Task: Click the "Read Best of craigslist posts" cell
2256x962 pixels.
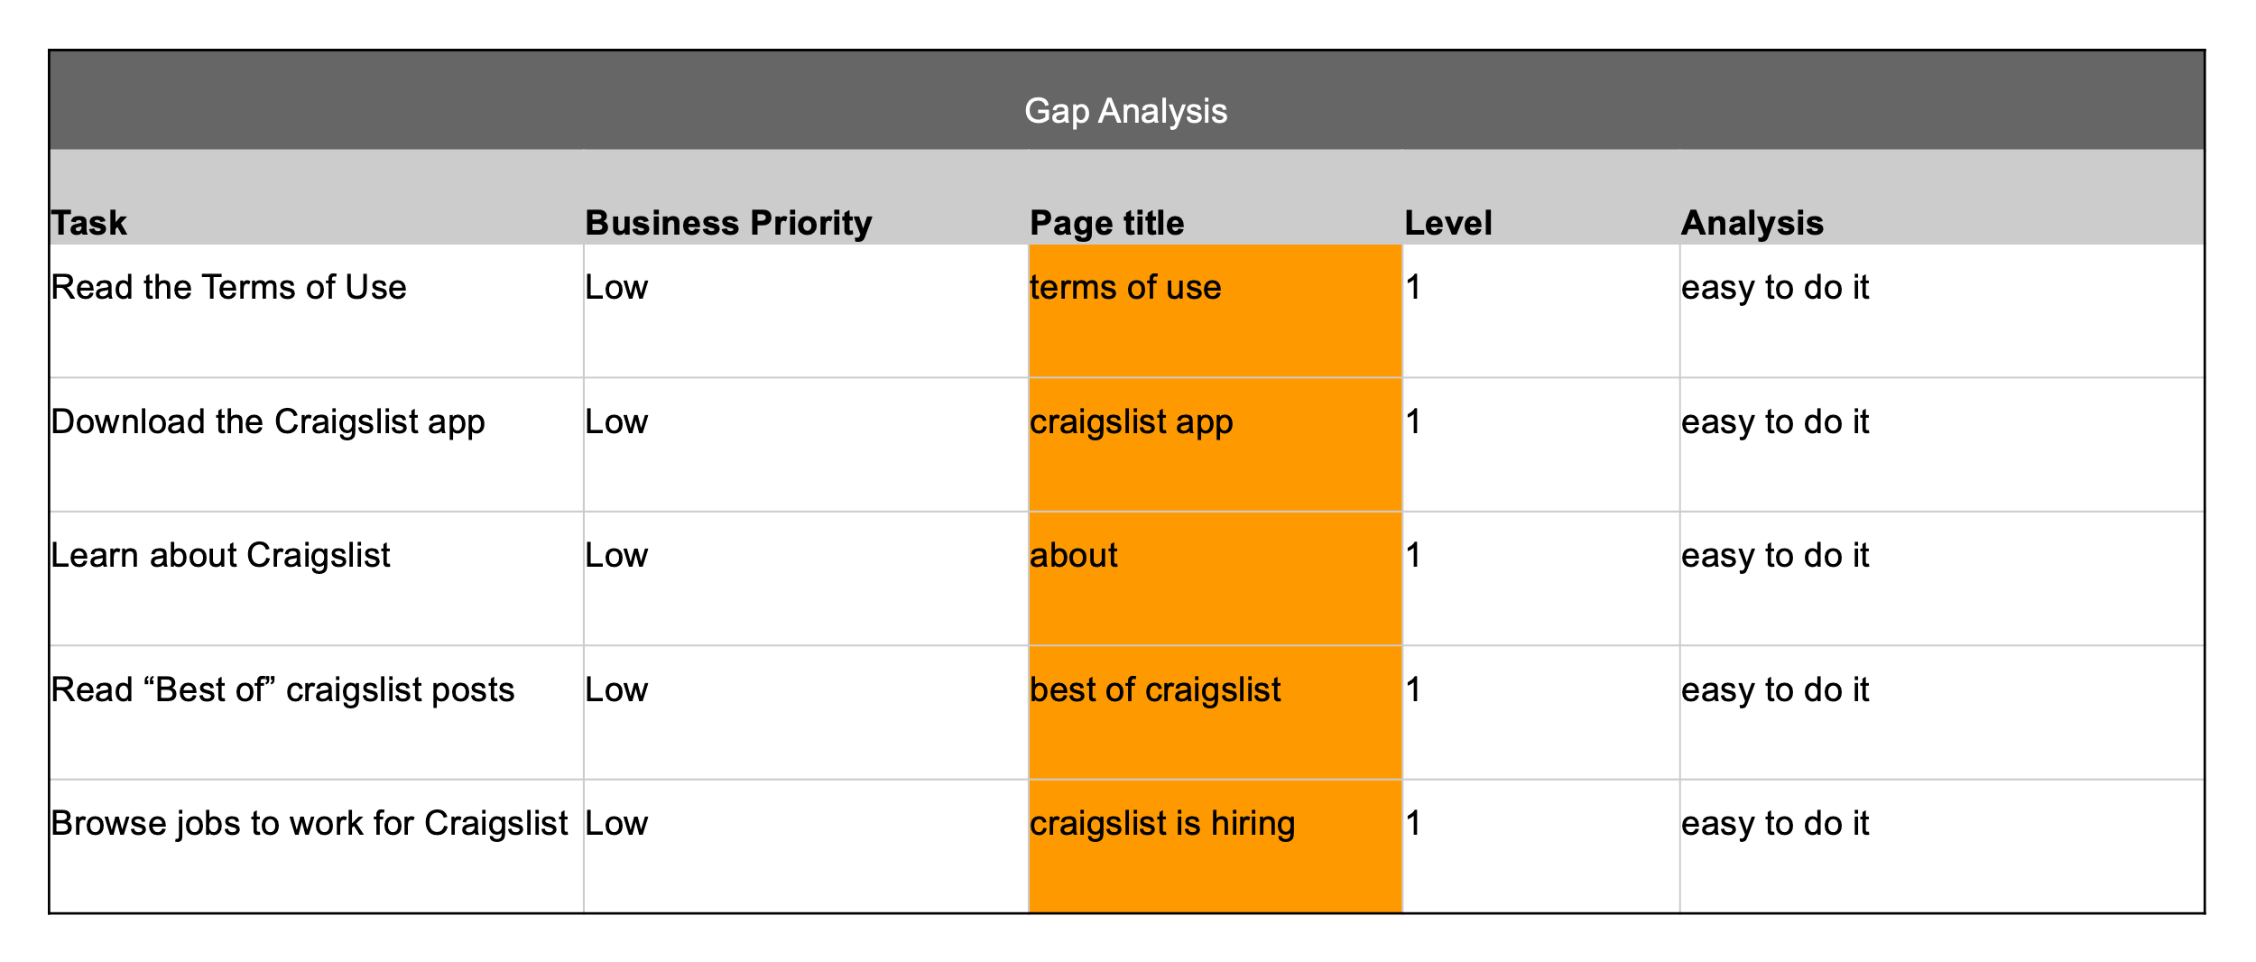Action: (x=282, y=690)
